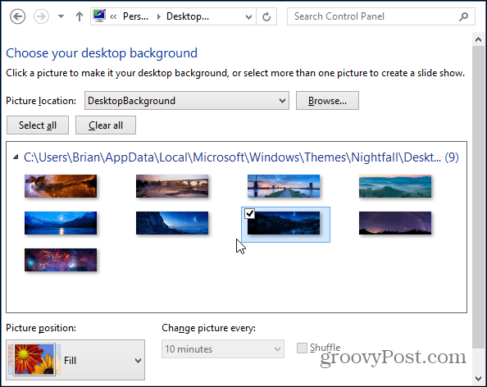The height and width of the screenshot is (387, 487).
Task: Open the Picture position Fill dropdown
Action: coord(75,360)
